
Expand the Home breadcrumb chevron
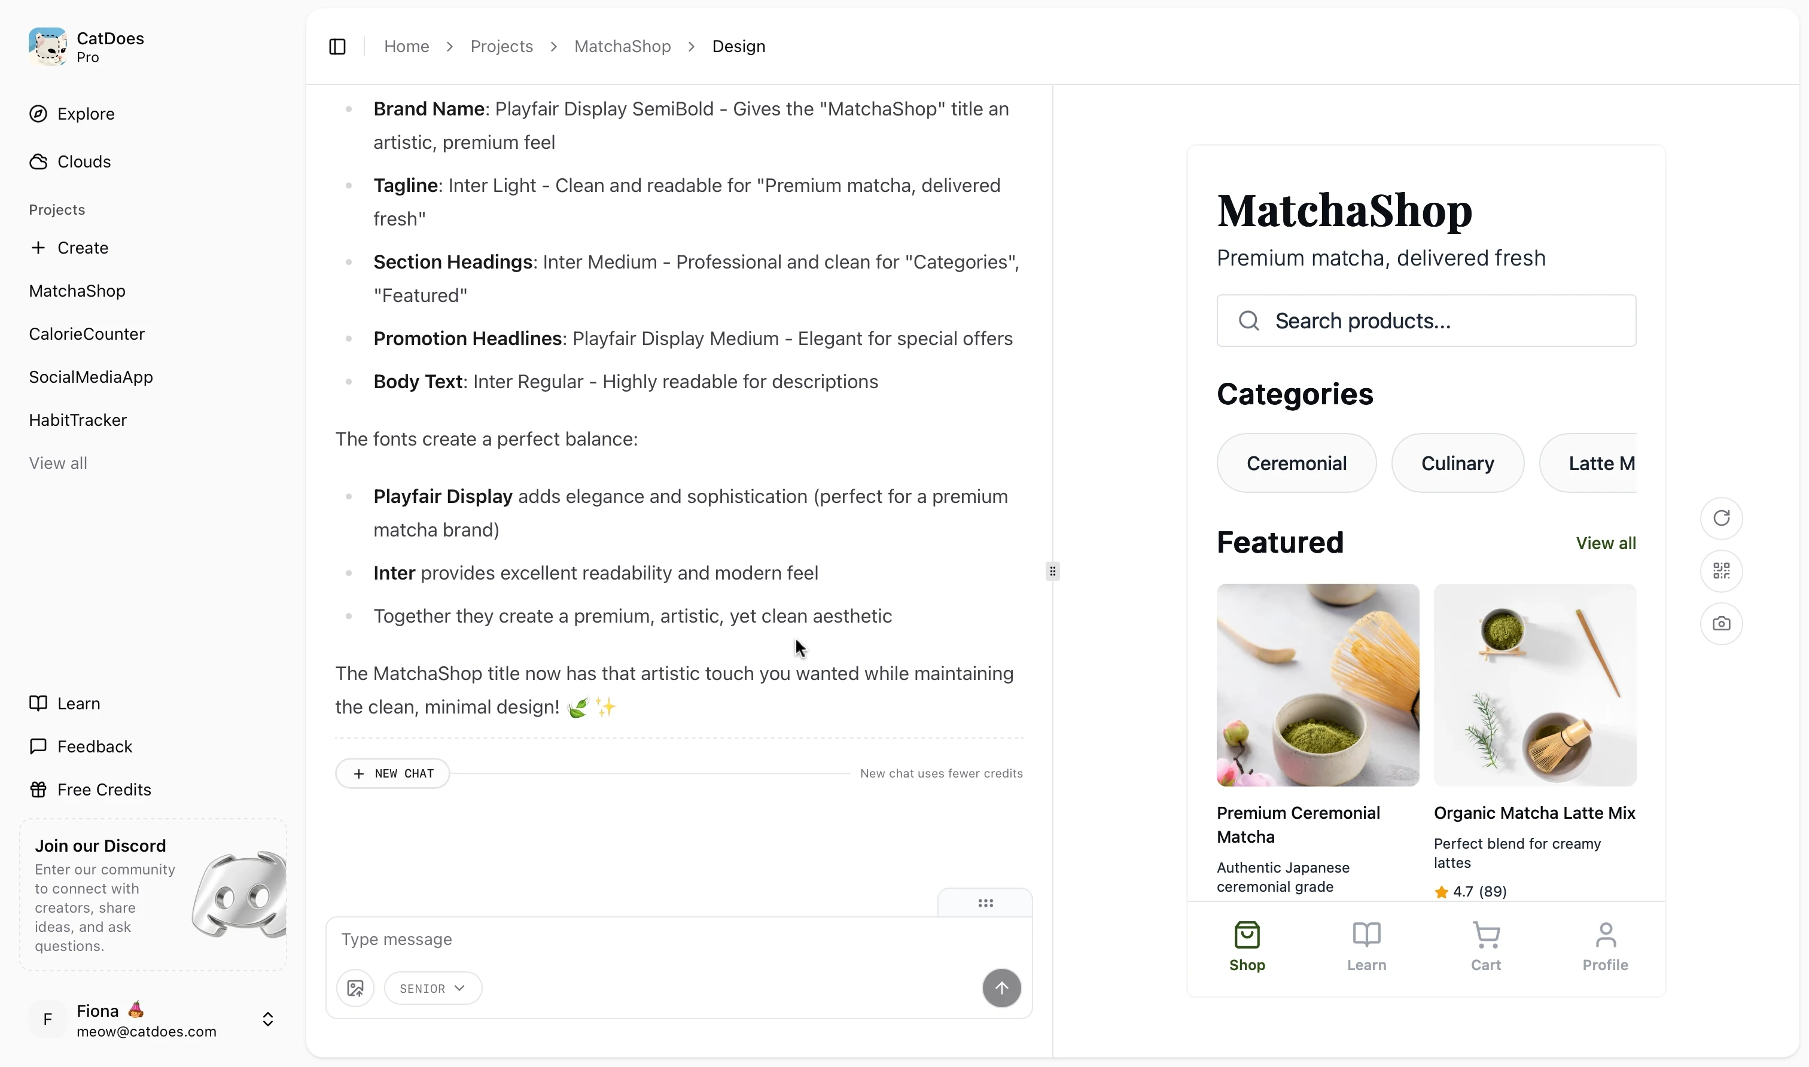click(449, 46)
